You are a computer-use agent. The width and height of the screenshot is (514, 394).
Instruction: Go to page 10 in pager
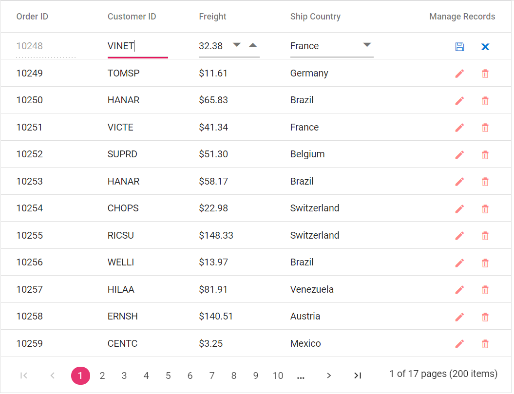tap(278, 375)
